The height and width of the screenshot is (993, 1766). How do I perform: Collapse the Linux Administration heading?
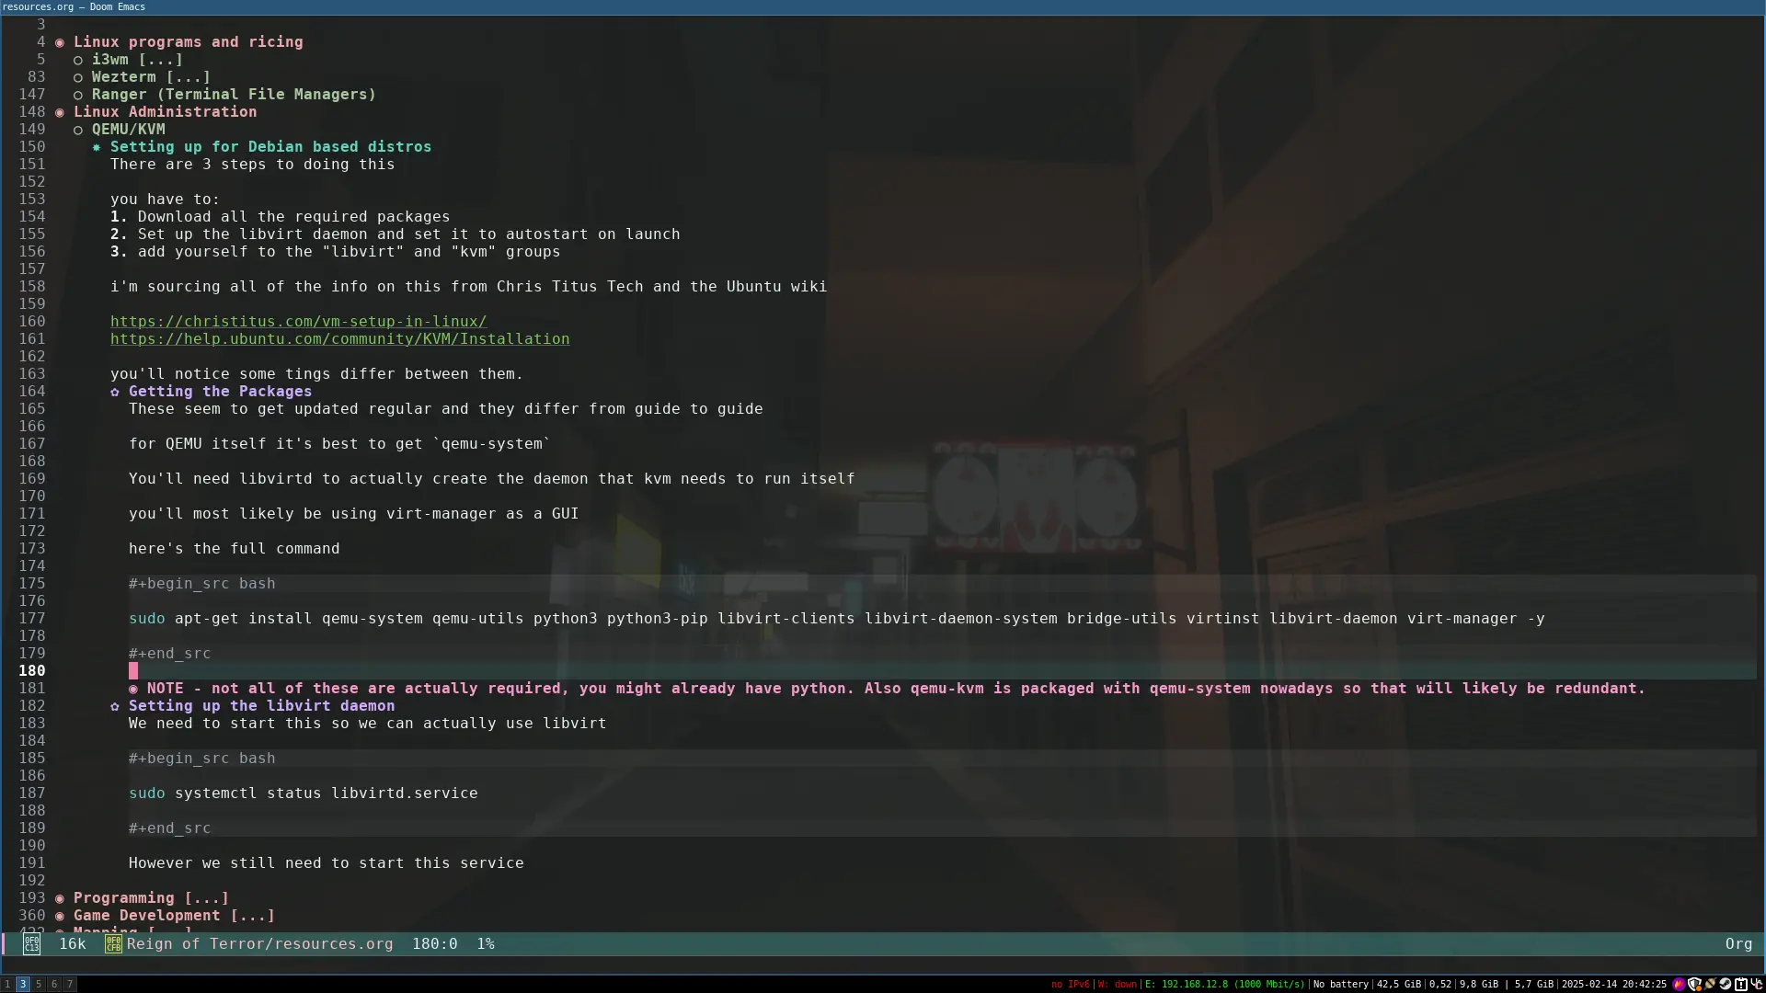[165, 112]
